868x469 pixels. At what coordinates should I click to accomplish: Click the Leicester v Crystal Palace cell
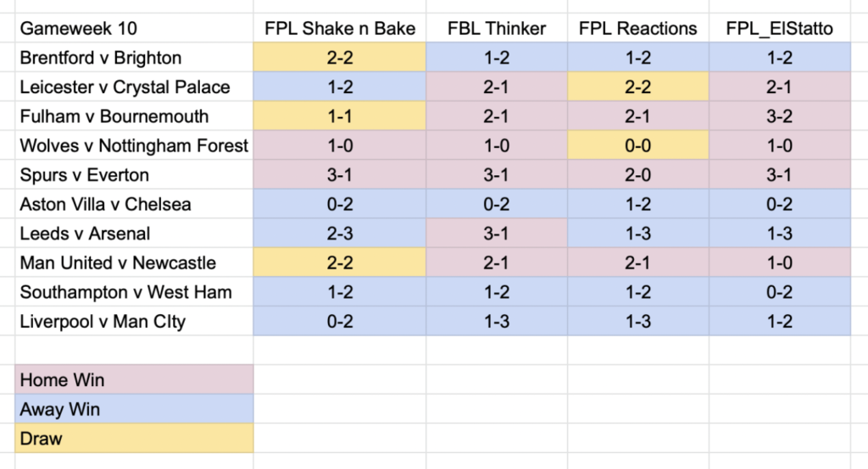[x=134, y=87]
